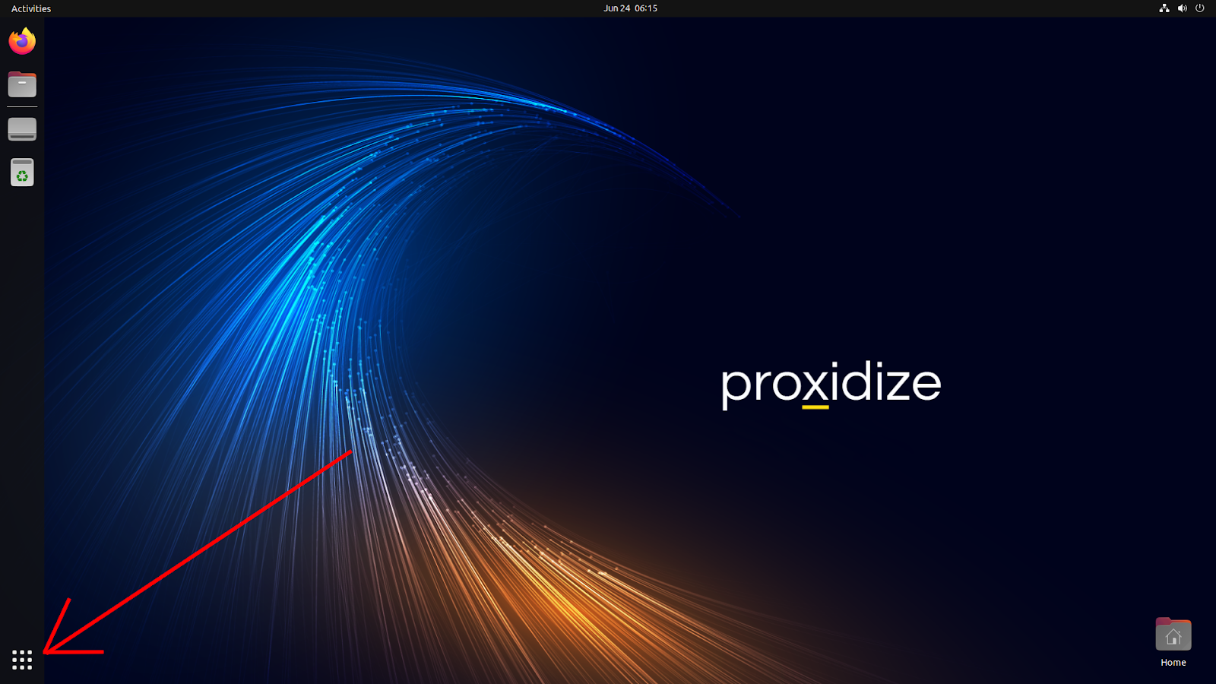Select the Home label under desktop folder
Image resolution: width=1216 pixels, height=684 pixels.
1173,663
